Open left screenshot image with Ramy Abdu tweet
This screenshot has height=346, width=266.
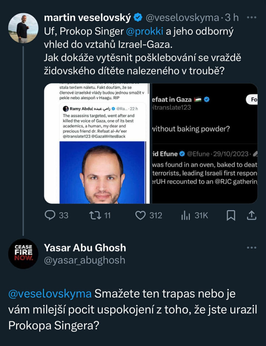click(96, 143)
